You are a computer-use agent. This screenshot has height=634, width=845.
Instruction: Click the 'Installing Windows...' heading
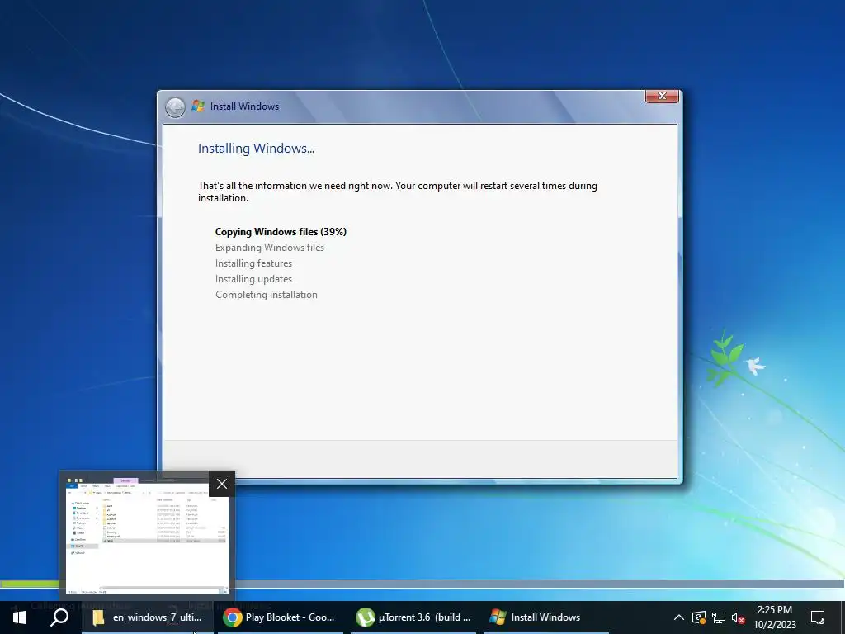pyautogui.click(x=256, y=149)
